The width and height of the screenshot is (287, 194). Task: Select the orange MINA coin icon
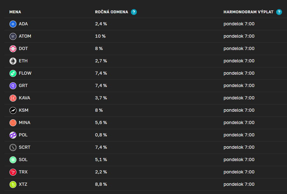tap(13, 123)
